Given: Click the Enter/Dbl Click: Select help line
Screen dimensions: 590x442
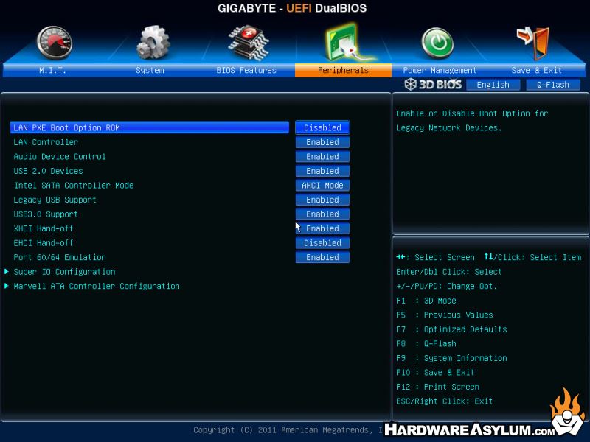Looking at the screenshot, I should point(449,272).
